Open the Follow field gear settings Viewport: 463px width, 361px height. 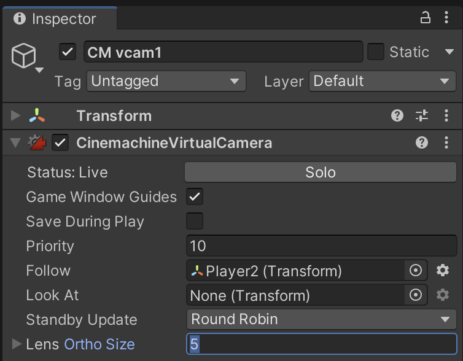tap(443, 270)
